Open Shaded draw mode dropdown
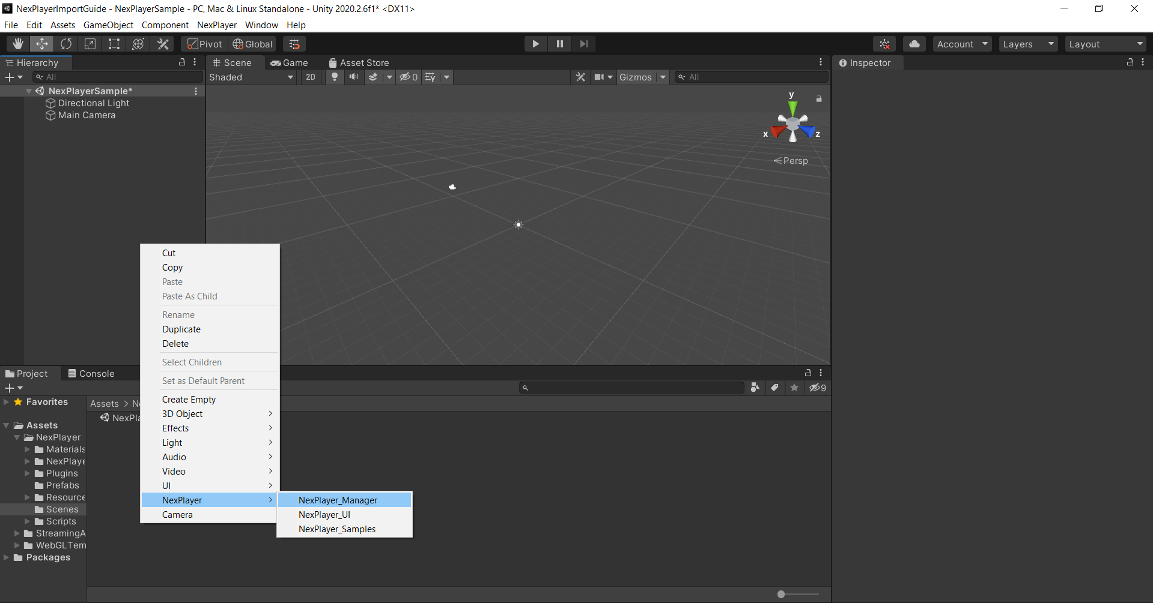Image resolution: width=1153 pixels, height=603 pixels. [x=251, y=77]
